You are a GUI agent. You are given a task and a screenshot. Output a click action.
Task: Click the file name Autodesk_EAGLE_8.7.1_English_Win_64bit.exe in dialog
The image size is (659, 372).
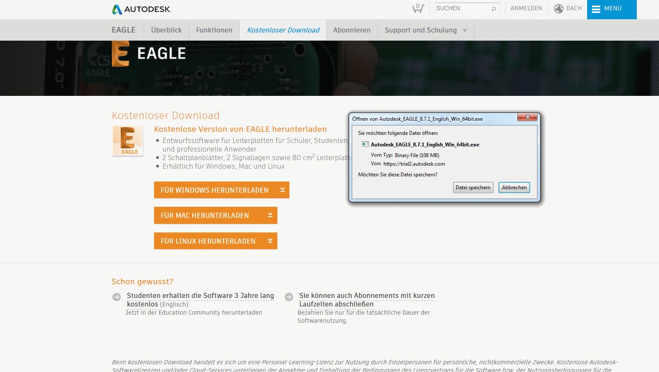click(x=425, y=145)
